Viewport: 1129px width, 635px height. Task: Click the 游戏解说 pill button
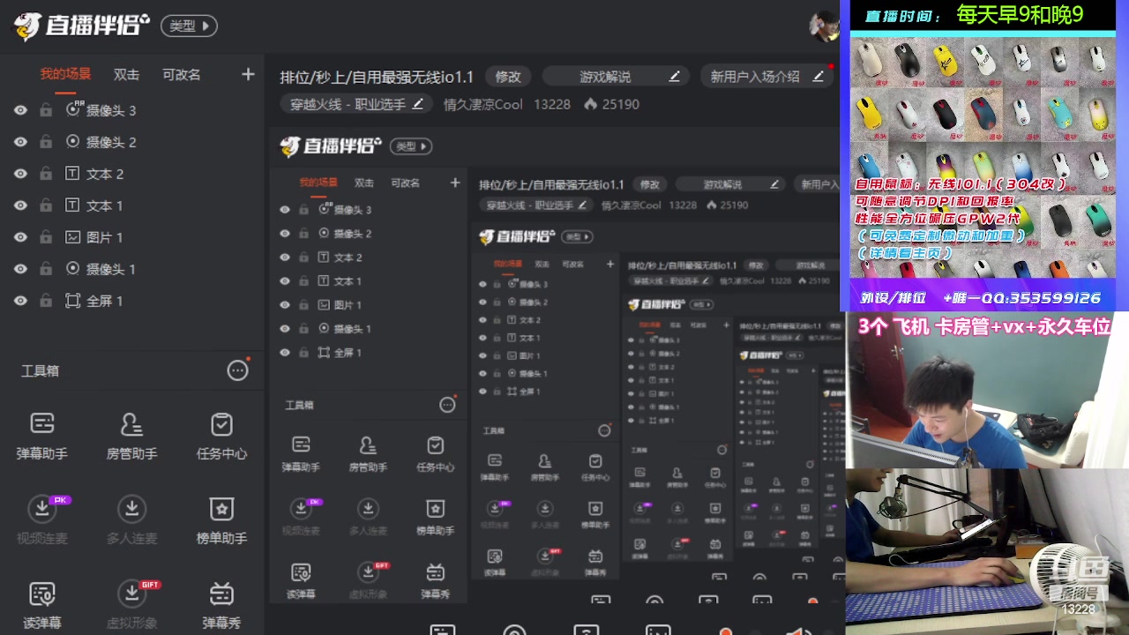[x=617, y=77]
